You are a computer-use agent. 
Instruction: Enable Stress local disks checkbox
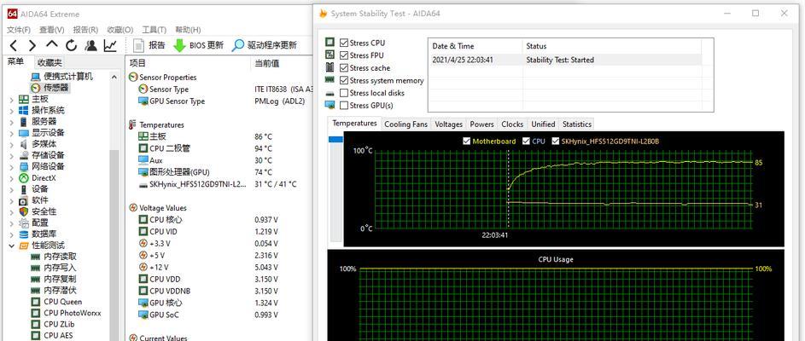click(344, 93)
